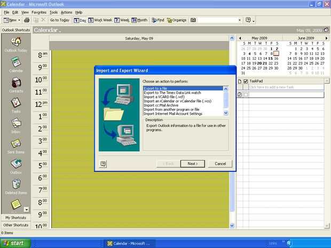331x248 pixels.
Task: Click the wizard help question-mark button
Action: pyautogui.click(x=103, y=164)
